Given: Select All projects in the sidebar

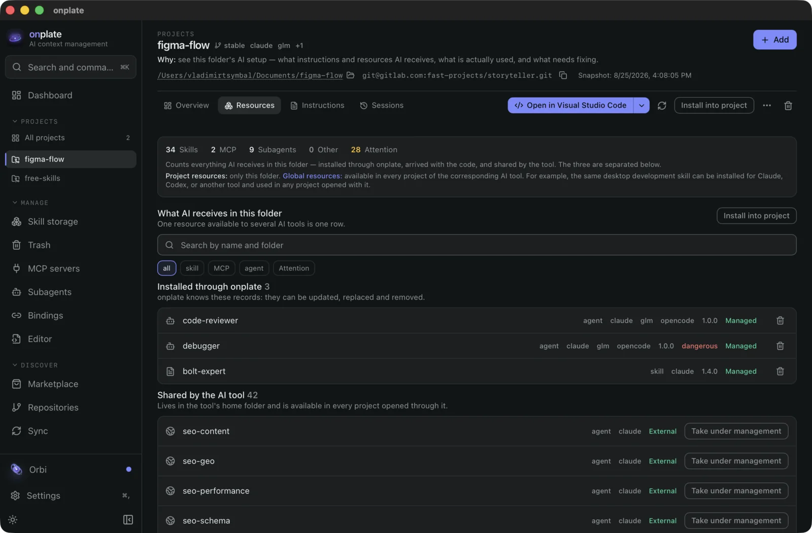Looking at the screenshot, I should click(x=71, y=138).
